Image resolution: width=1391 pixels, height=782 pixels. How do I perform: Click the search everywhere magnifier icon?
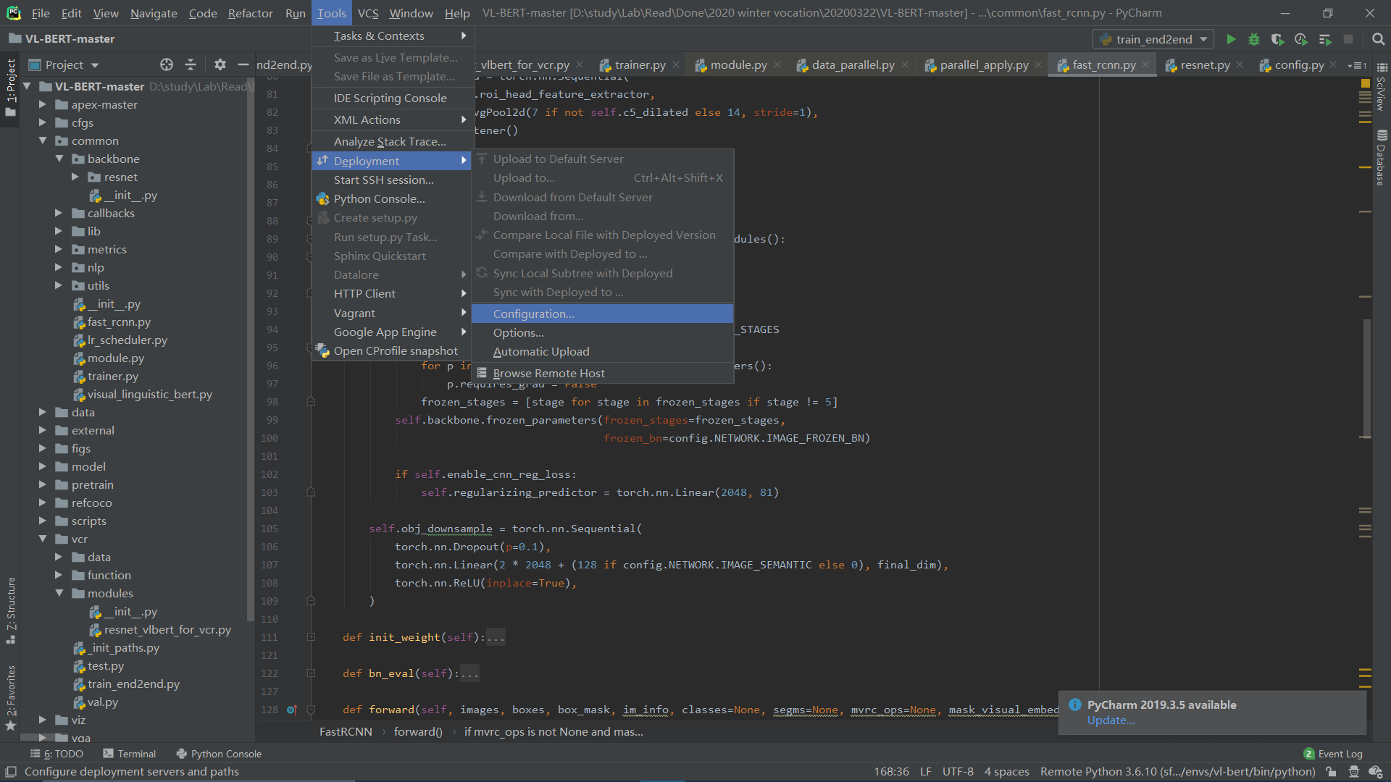pos(1378,39)
